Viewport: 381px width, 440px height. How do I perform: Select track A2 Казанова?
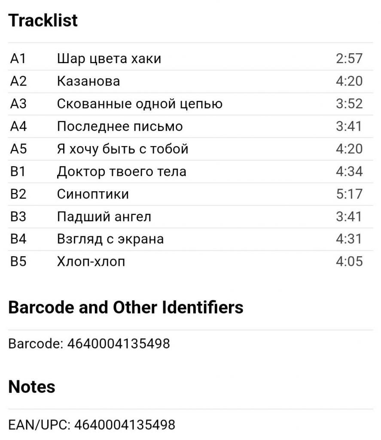click(191, 81)
